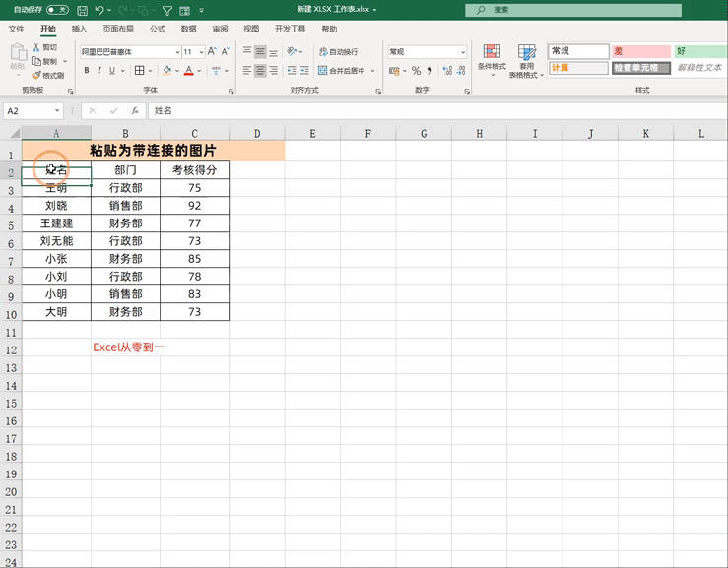Click the Save icon in title bar
Screen dimensions: 728x568
(x=82, y=10)
